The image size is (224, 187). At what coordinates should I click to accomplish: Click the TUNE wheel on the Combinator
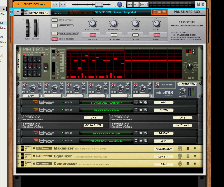tap(27, 28)
